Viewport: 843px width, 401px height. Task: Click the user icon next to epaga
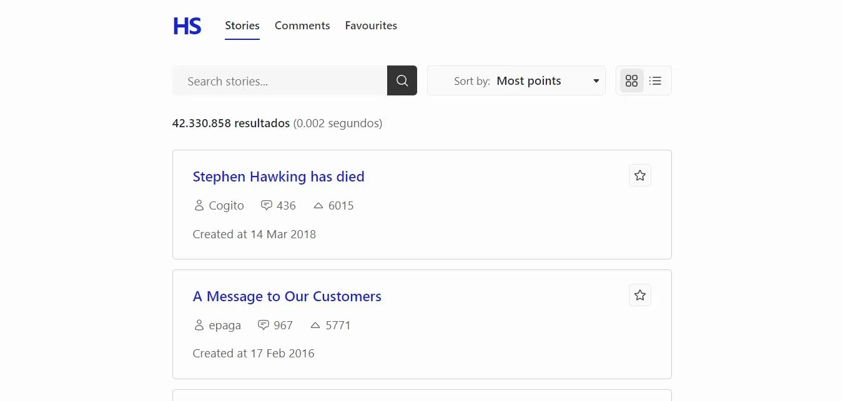click(x=199, y=326)
